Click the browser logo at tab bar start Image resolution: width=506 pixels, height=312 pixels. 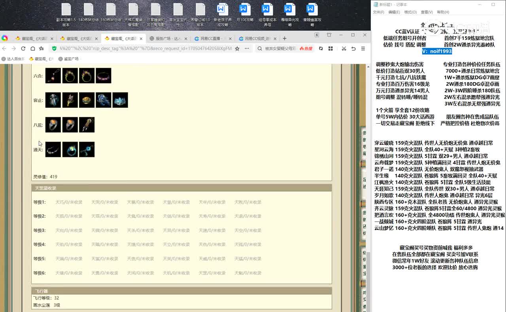(5, 38)
